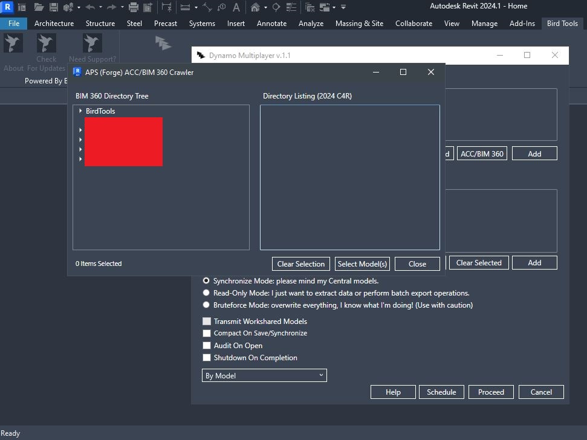Click the Schedule button
This screenshot has height=440, width=587.
(441, 392)
